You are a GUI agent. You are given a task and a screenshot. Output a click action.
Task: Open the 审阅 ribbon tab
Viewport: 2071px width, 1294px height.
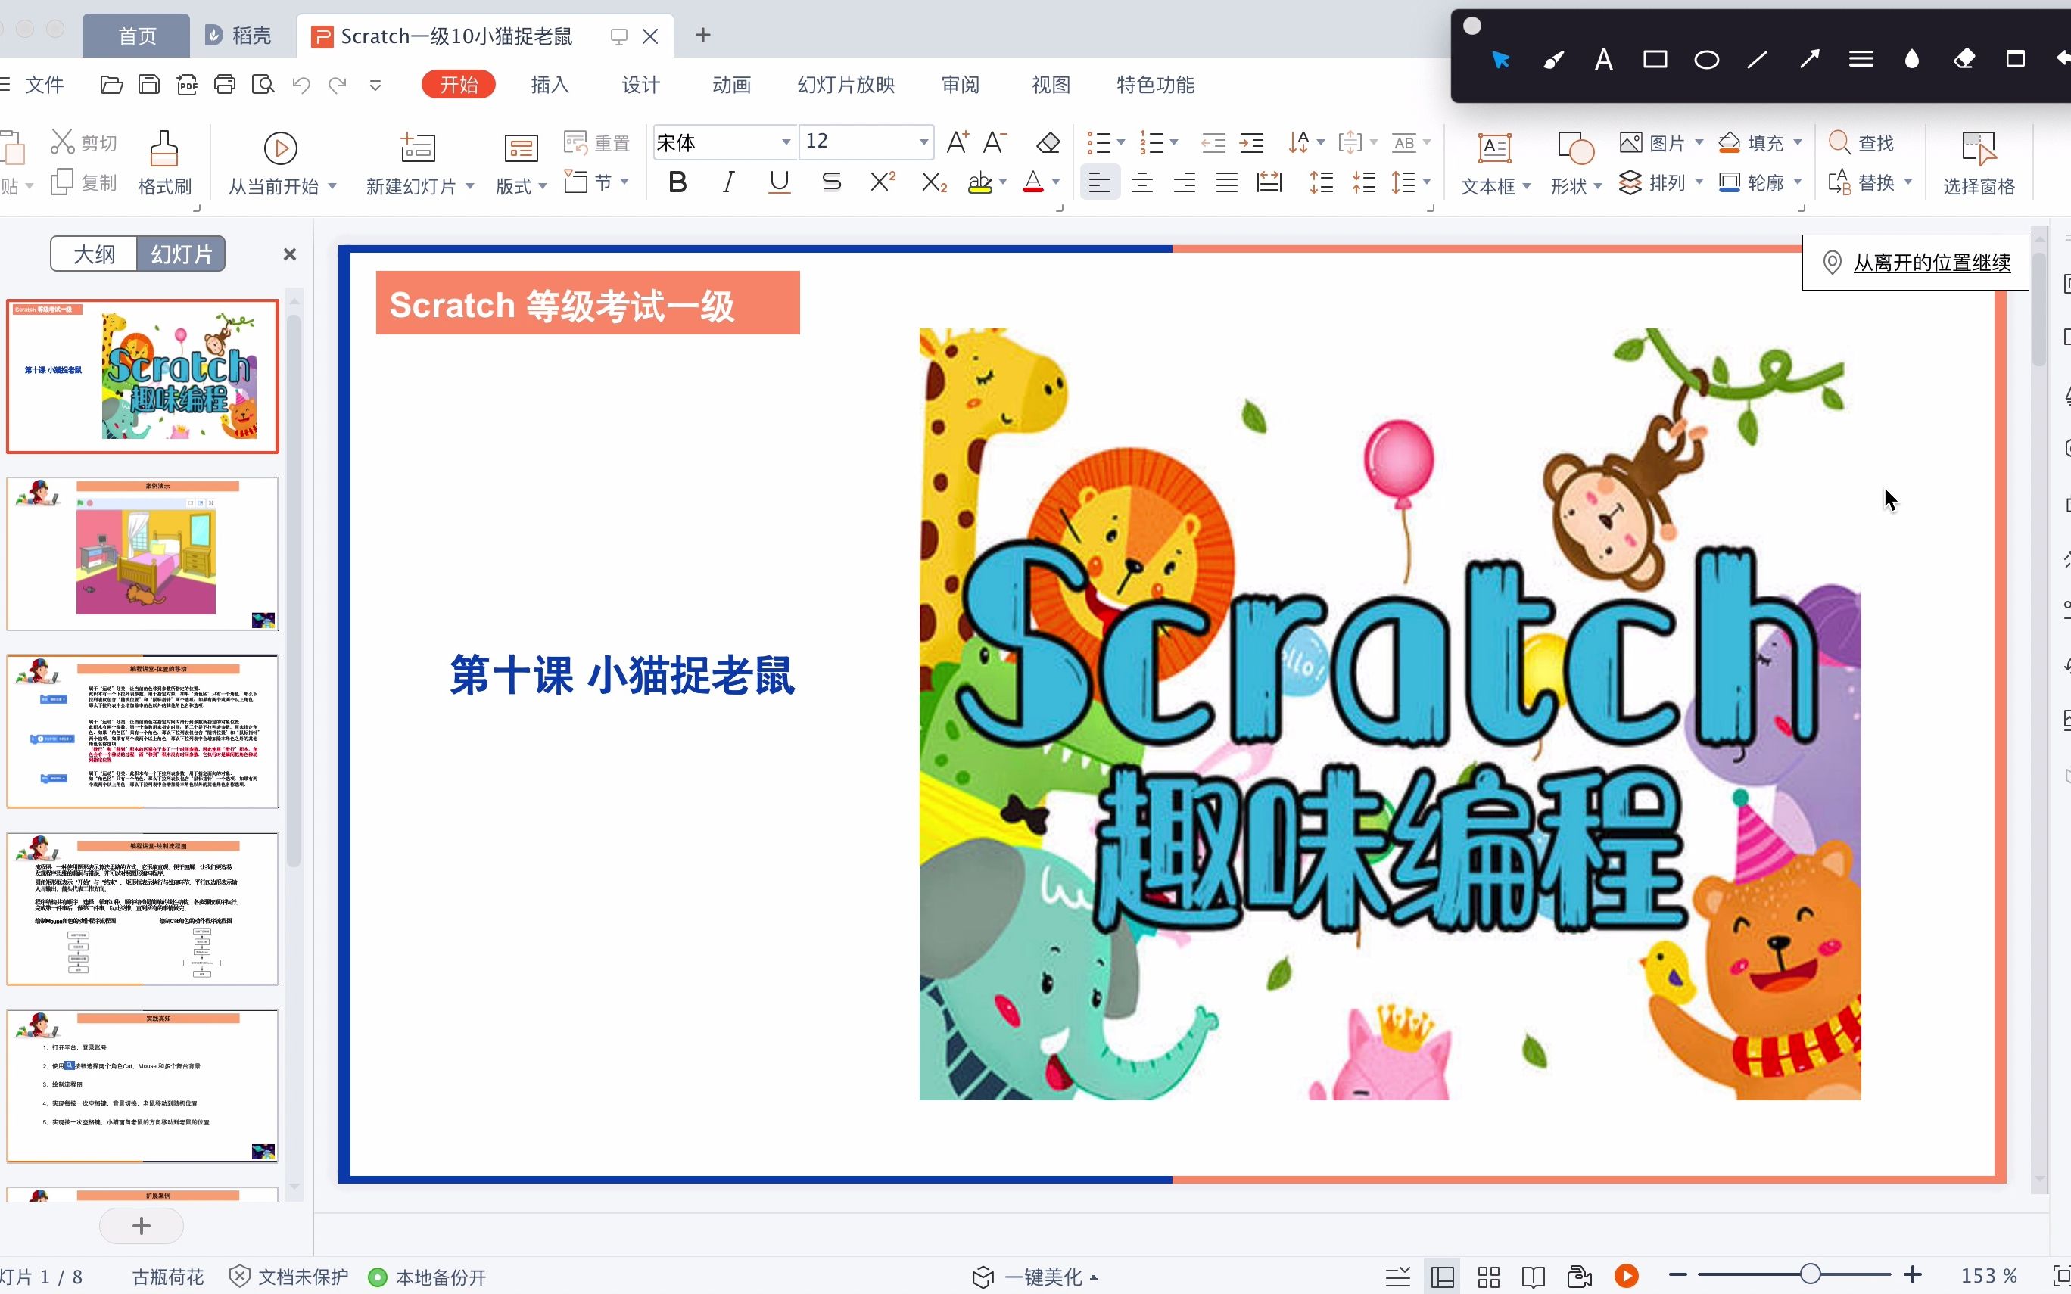coord(961,85)
